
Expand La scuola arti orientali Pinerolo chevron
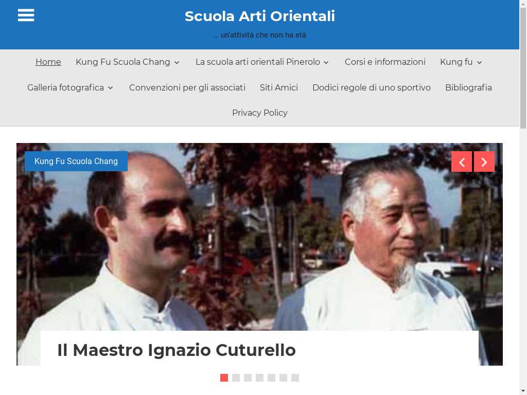click(x=326, y=62)
